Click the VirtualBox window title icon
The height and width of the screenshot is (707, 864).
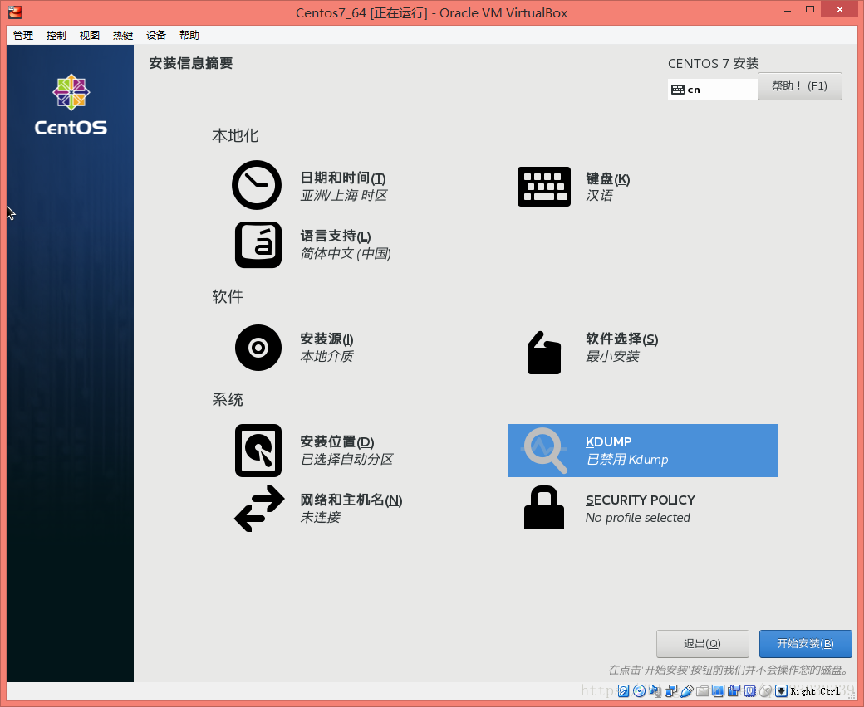15,12
